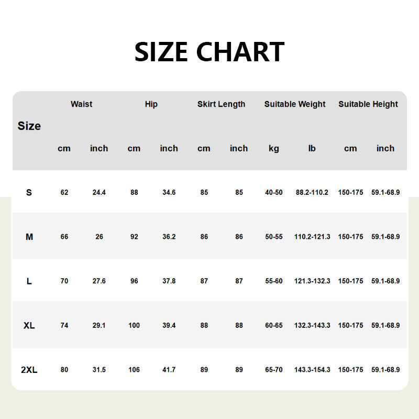This screenshot has width=419, height=419.
Task: Select the Hip column header
Action: pyautogui.click(x=151, y=104)
